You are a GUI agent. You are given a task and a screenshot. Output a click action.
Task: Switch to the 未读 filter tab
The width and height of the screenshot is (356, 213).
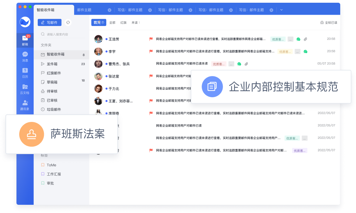[135, 23]
